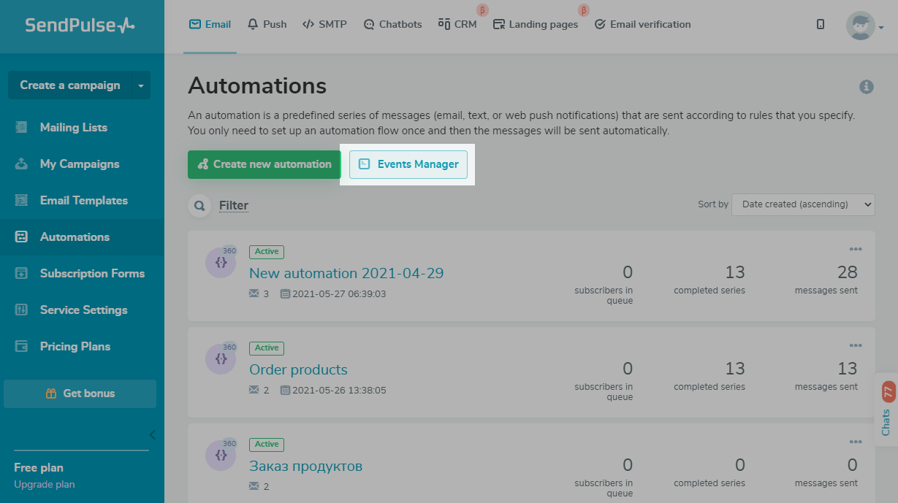
Task: Click the My Campaigns sidebar icon
Action: [21, 164]
